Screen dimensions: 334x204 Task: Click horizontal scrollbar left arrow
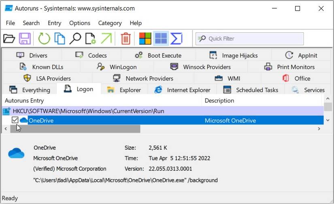pos(6,129)
